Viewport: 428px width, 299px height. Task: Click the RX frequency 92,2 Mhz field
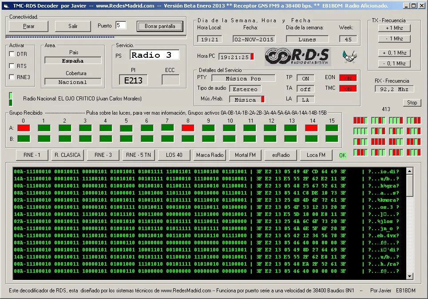(x=394, y=89)
